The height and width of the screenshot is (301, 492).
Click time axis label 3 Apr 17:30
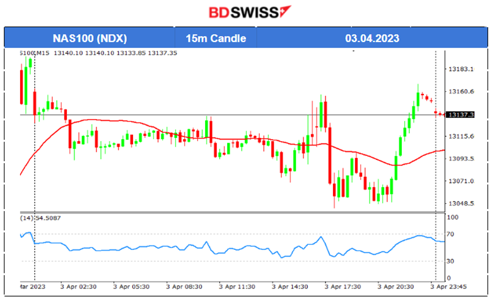coord(343,287)
